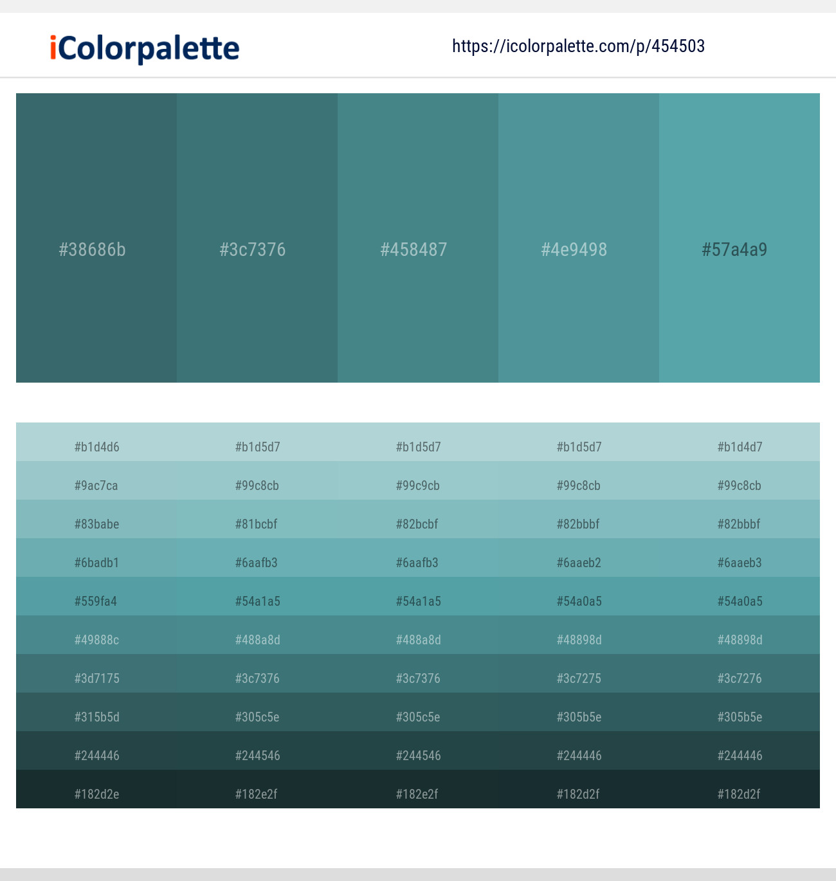Click the #6aafb3 shade in third column
Screen dimensions: 836x881
(418, 558)
